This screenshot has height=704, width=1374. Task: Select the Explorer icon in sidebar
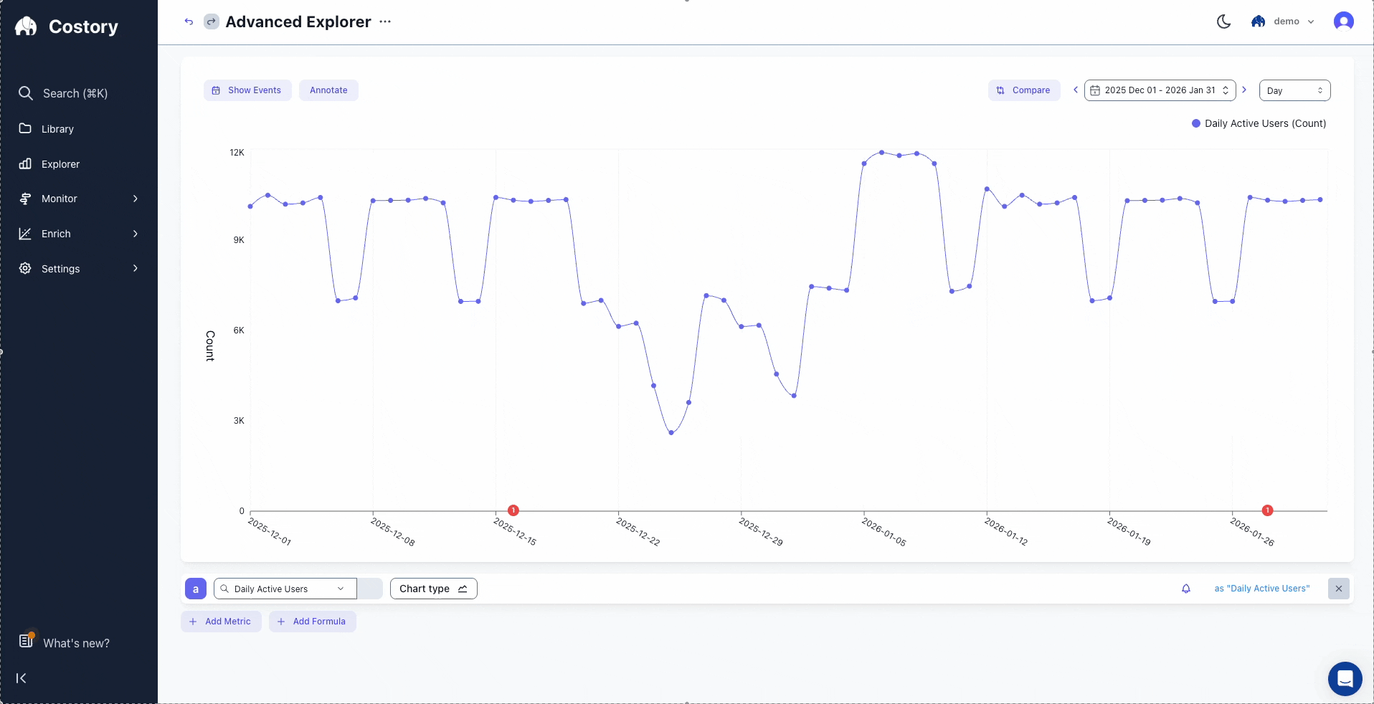pyautogui.click(x=25, y=163)
